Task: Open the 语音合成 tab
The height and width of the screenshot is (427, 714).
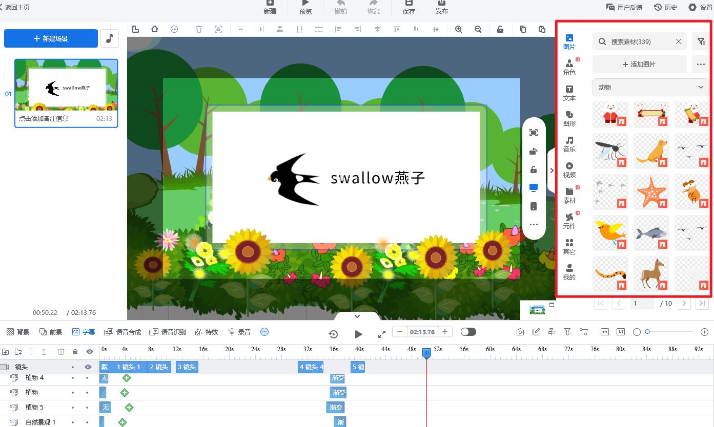Action: coord(122,331)
